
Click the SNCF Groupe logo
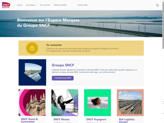(6, 5)
